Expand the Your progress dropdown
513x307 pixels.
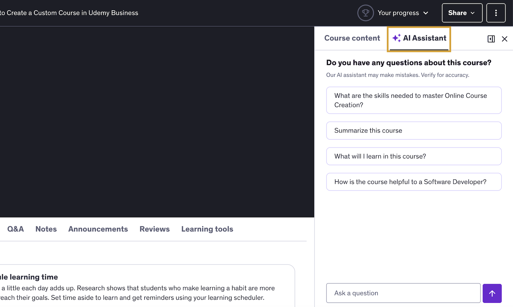(403, 13)
